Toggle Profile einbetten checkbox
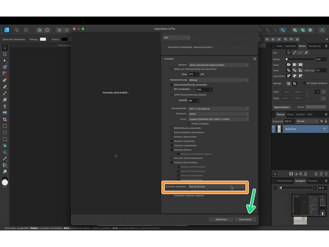The image size is (329, 247). tap(190, 123)
